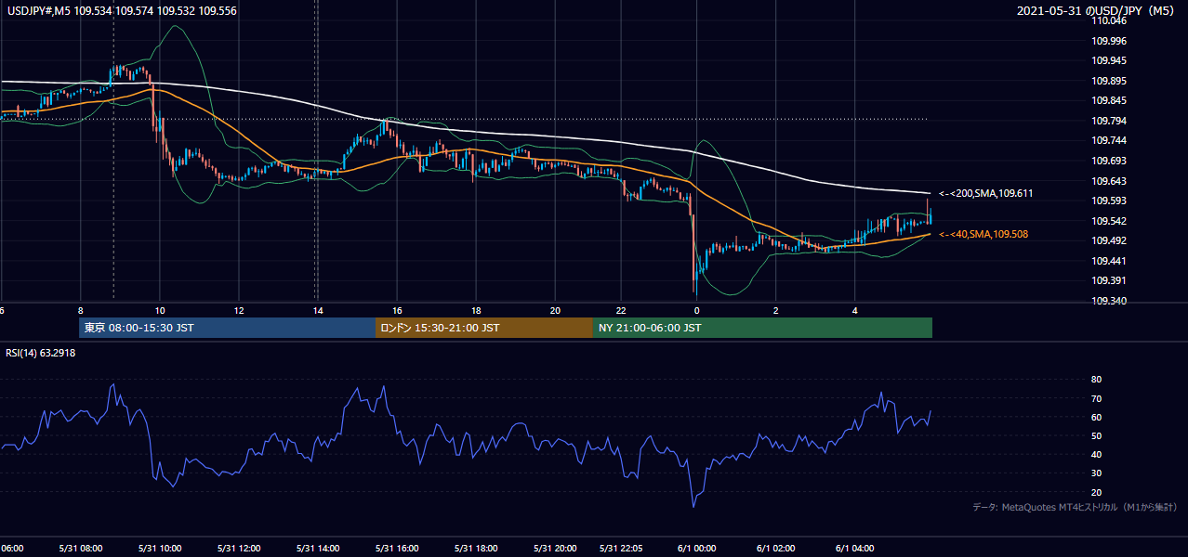
Task: Click the 40 SMA label 109.508
Action: 983,235
